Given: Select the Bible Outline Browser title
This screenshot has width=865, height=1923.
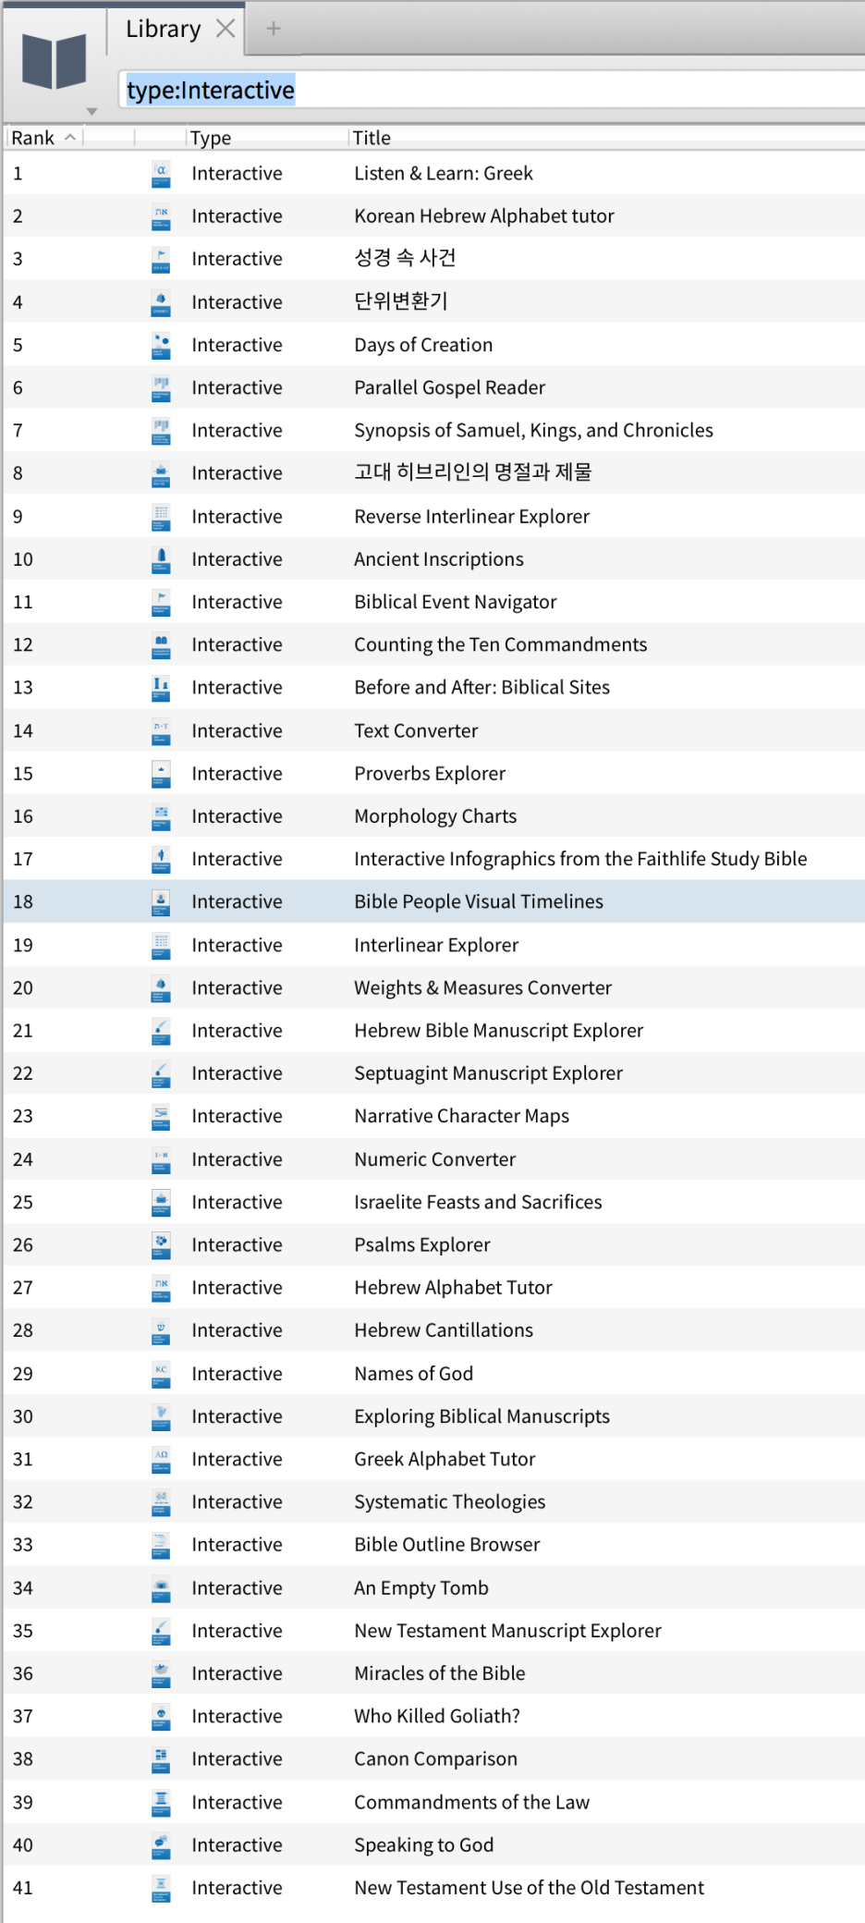Looking at the screenshot, I should coord(447,1544).
